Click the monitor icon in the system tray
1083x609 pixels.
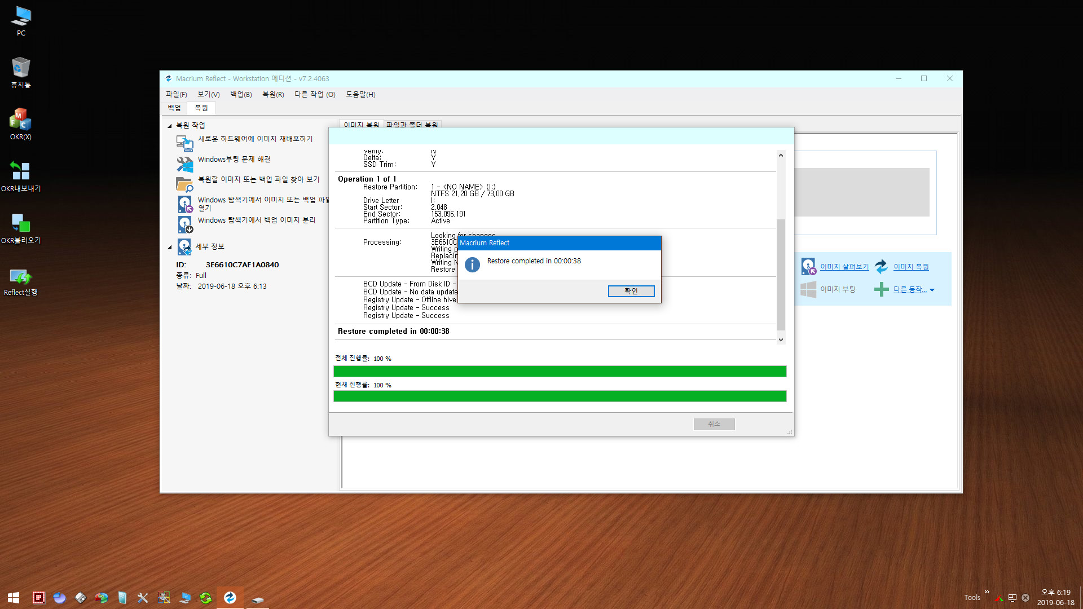[x=1012, y=598]
